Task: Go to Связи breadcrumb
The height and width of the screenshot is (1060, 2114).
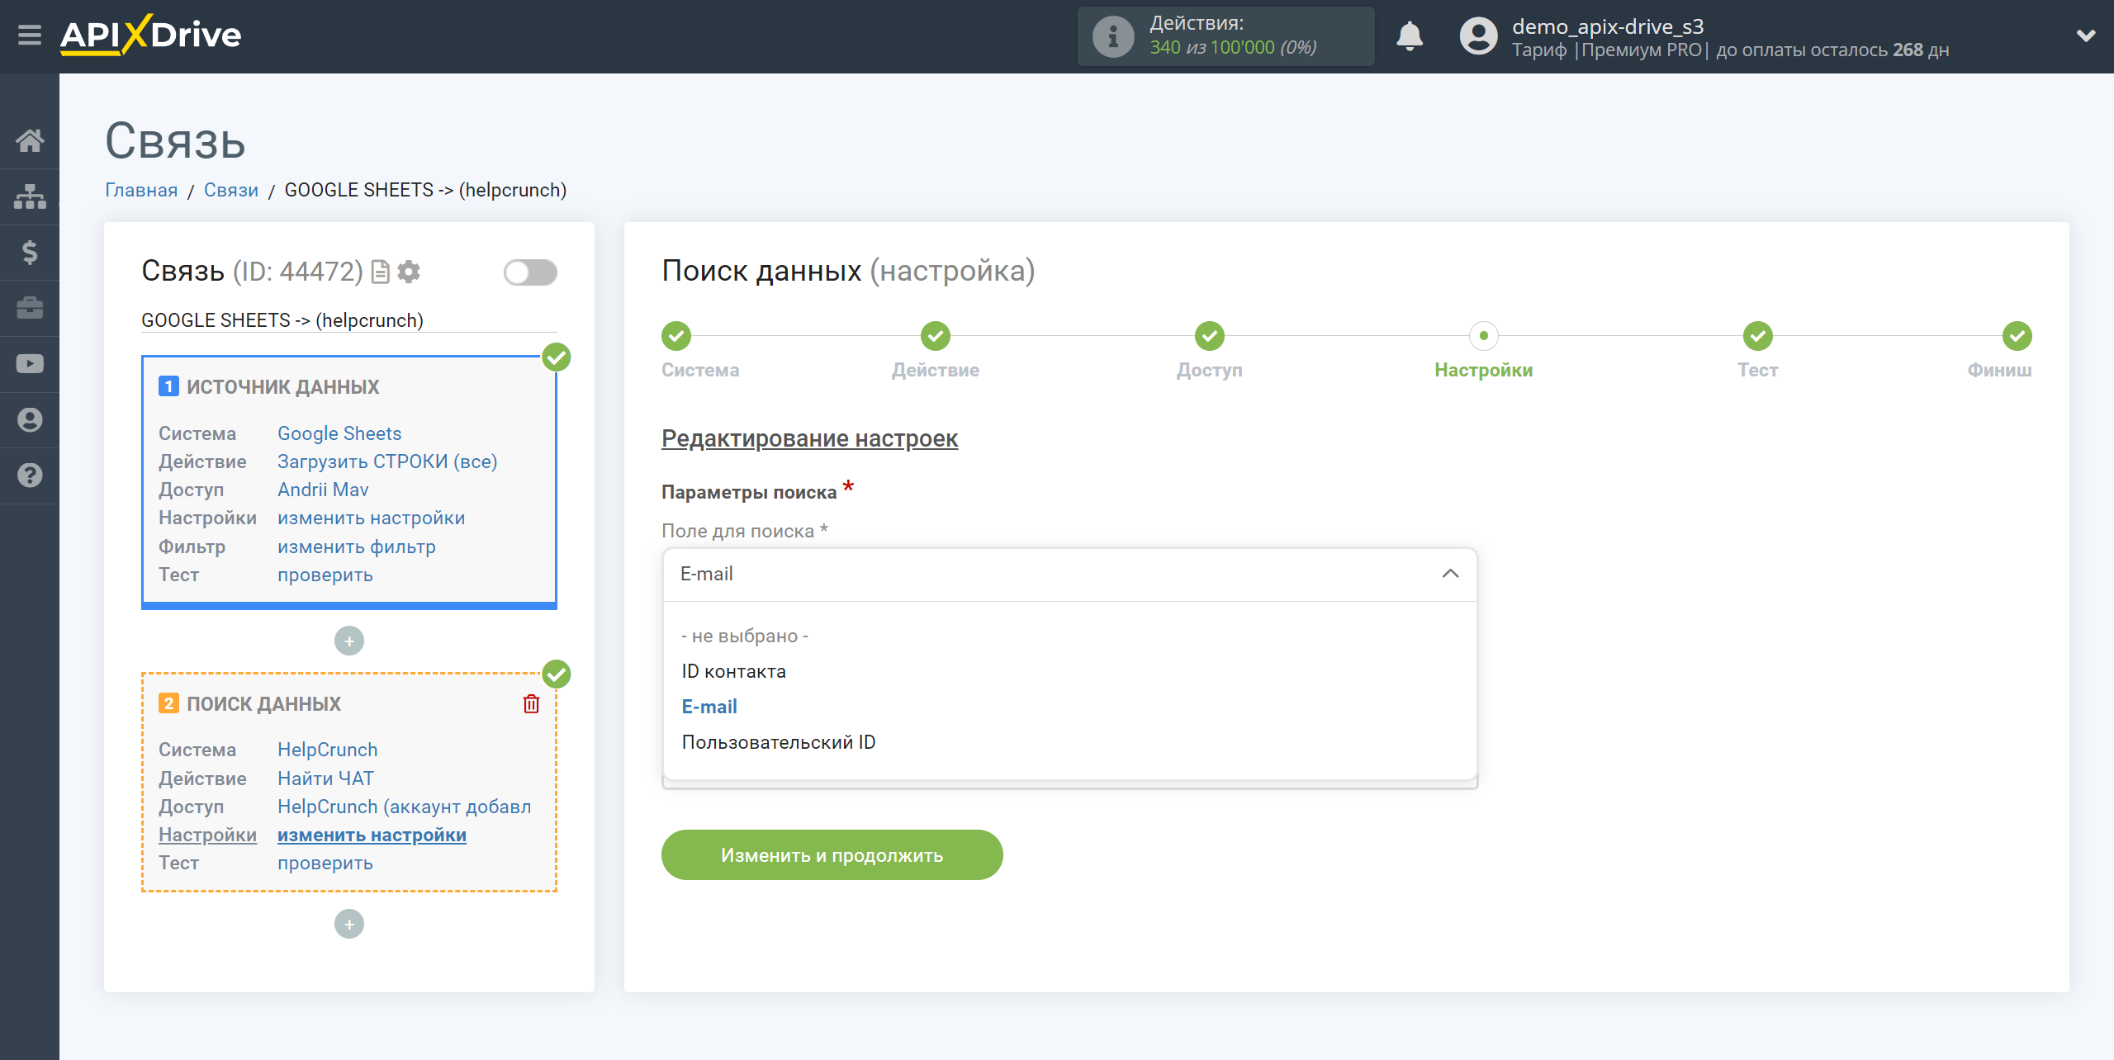Action: (231, 190)
